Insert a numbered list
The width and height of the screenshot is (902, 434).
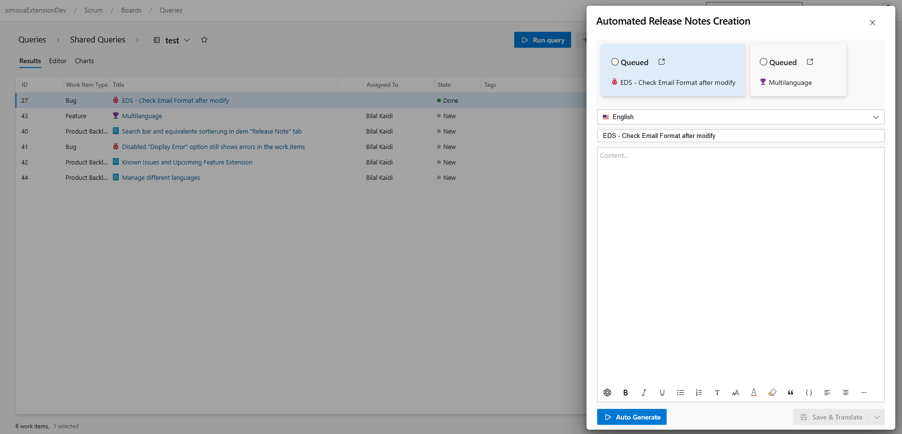click(699, 393)
